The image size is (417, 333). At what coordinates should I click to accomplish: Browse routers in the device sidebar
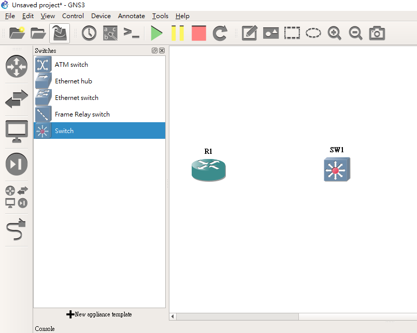[x=17, y=66]
